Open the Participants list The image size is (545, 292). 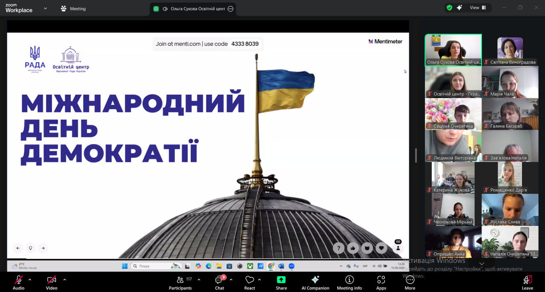click(x=180, y=282)
